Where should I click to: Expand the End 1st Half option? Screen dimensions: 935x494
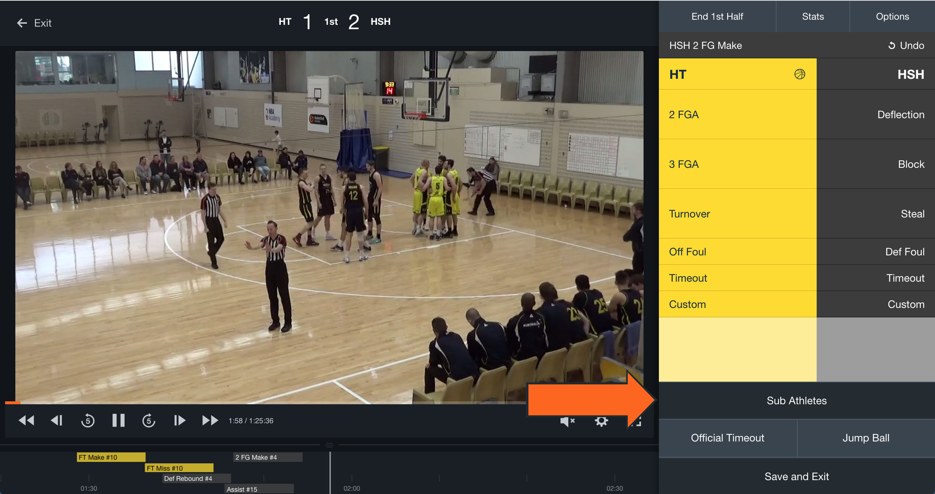(717, 16)
